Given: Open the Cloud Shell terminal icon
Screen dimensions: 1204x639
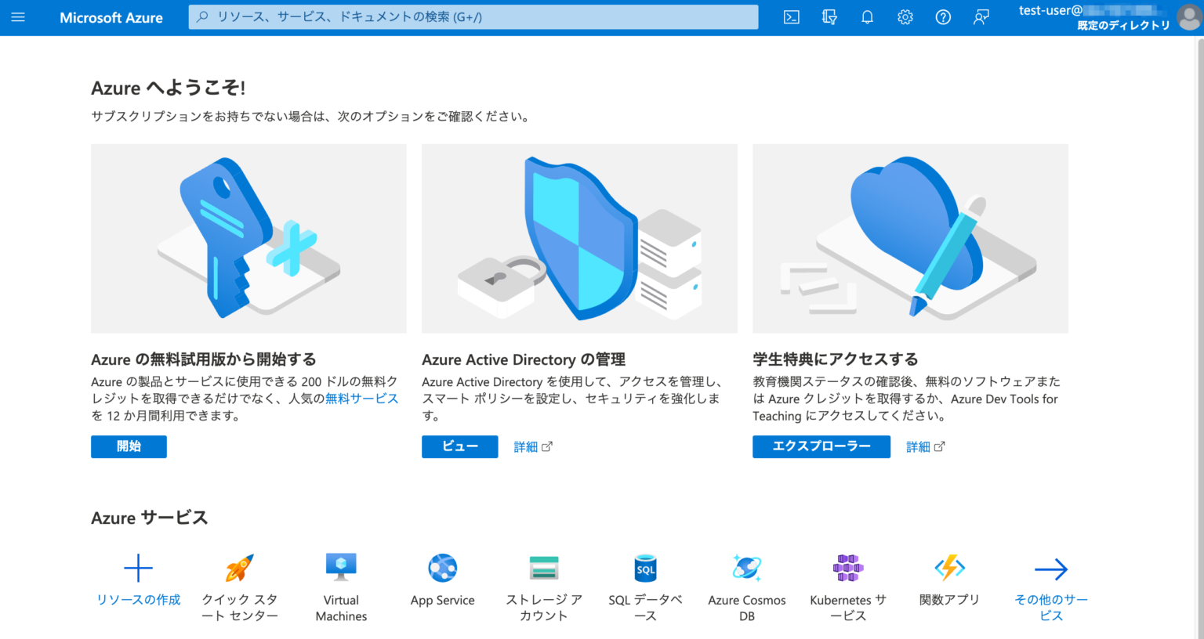Looking at the screenshot, I should pyautogui.click(x=791, y=16).
